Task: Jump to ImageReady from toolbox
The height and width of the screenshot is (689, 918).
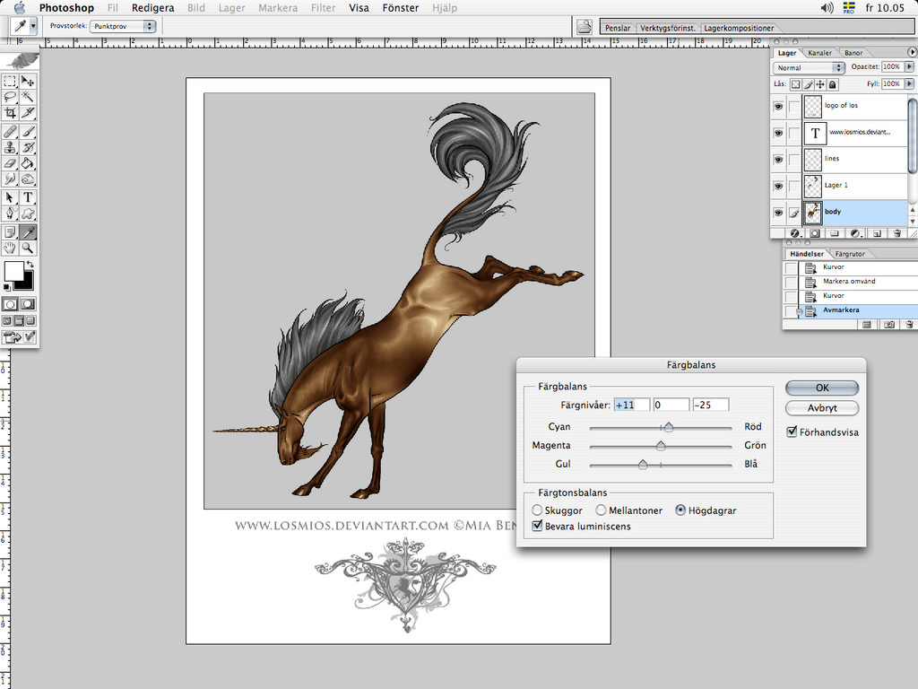Action: click(x=20, y=337)
